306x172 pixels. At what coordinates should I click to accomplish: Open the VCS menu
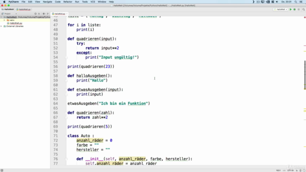[93, 2]
